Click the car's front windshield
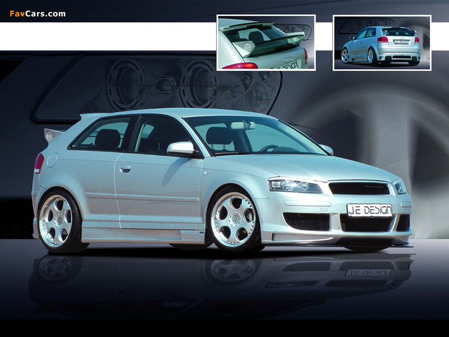The image size is (449, 337). pos(253,135)
